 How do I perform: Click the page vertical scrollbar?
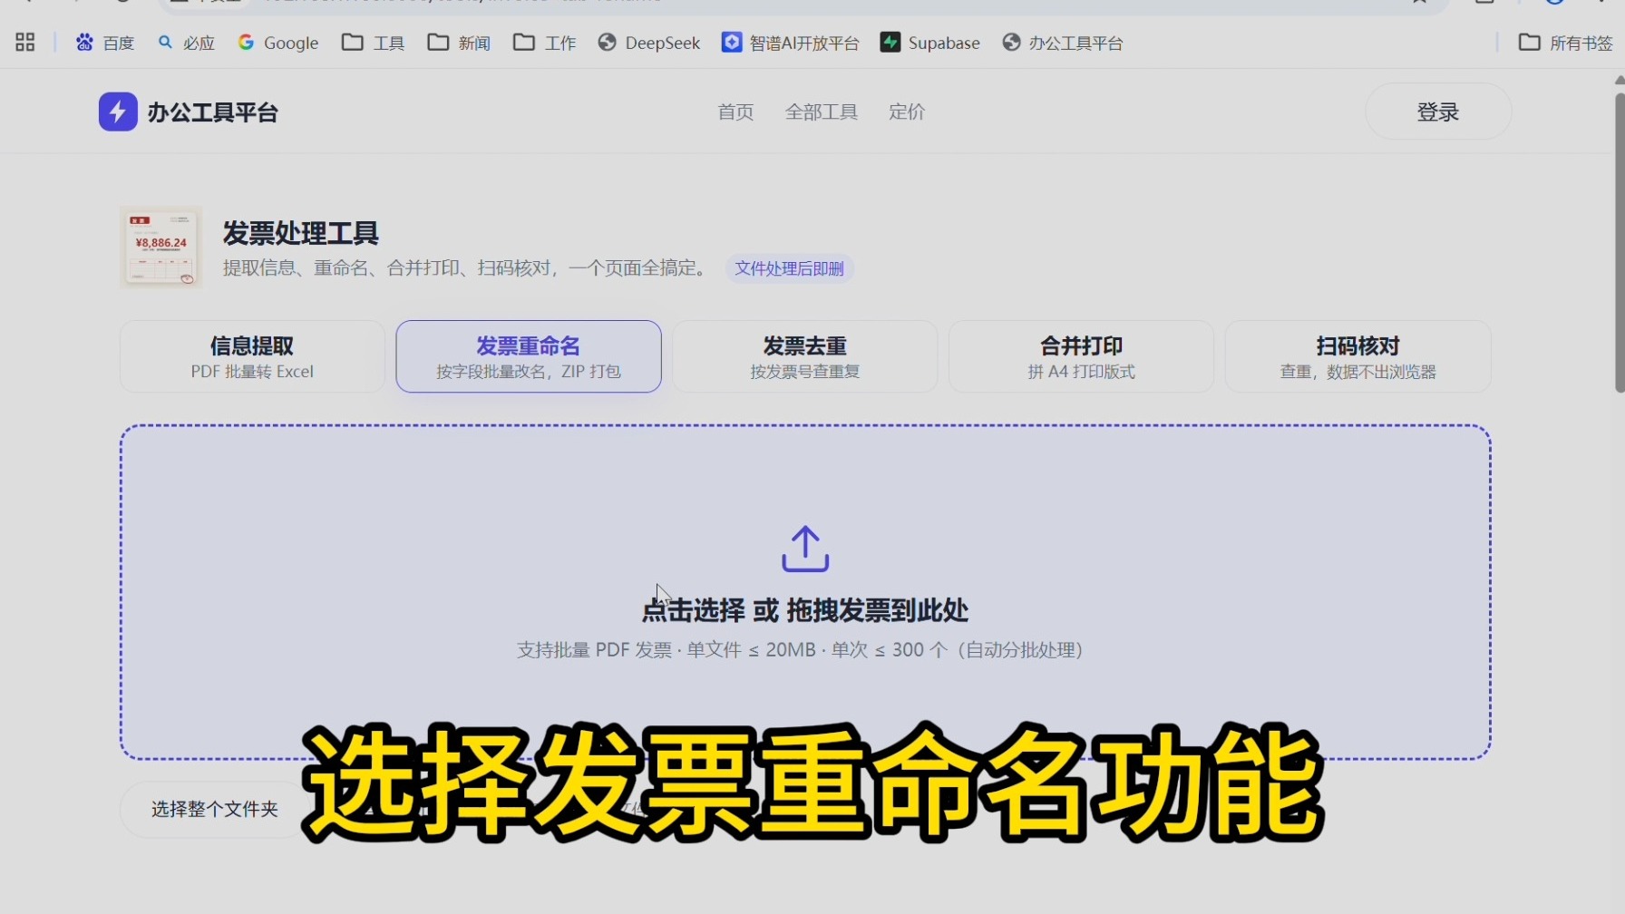(x=1620, y=245)
